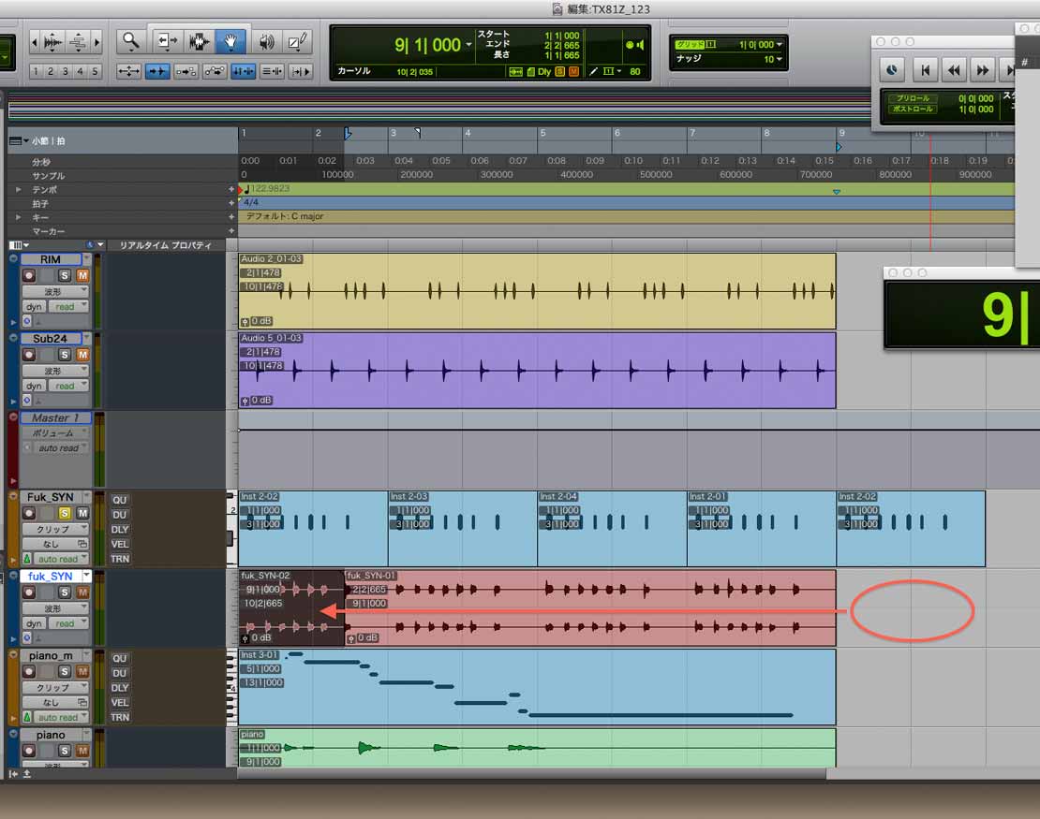Open Fuk_SYN track 'auto read' dropdown

(x=61, y=559)
